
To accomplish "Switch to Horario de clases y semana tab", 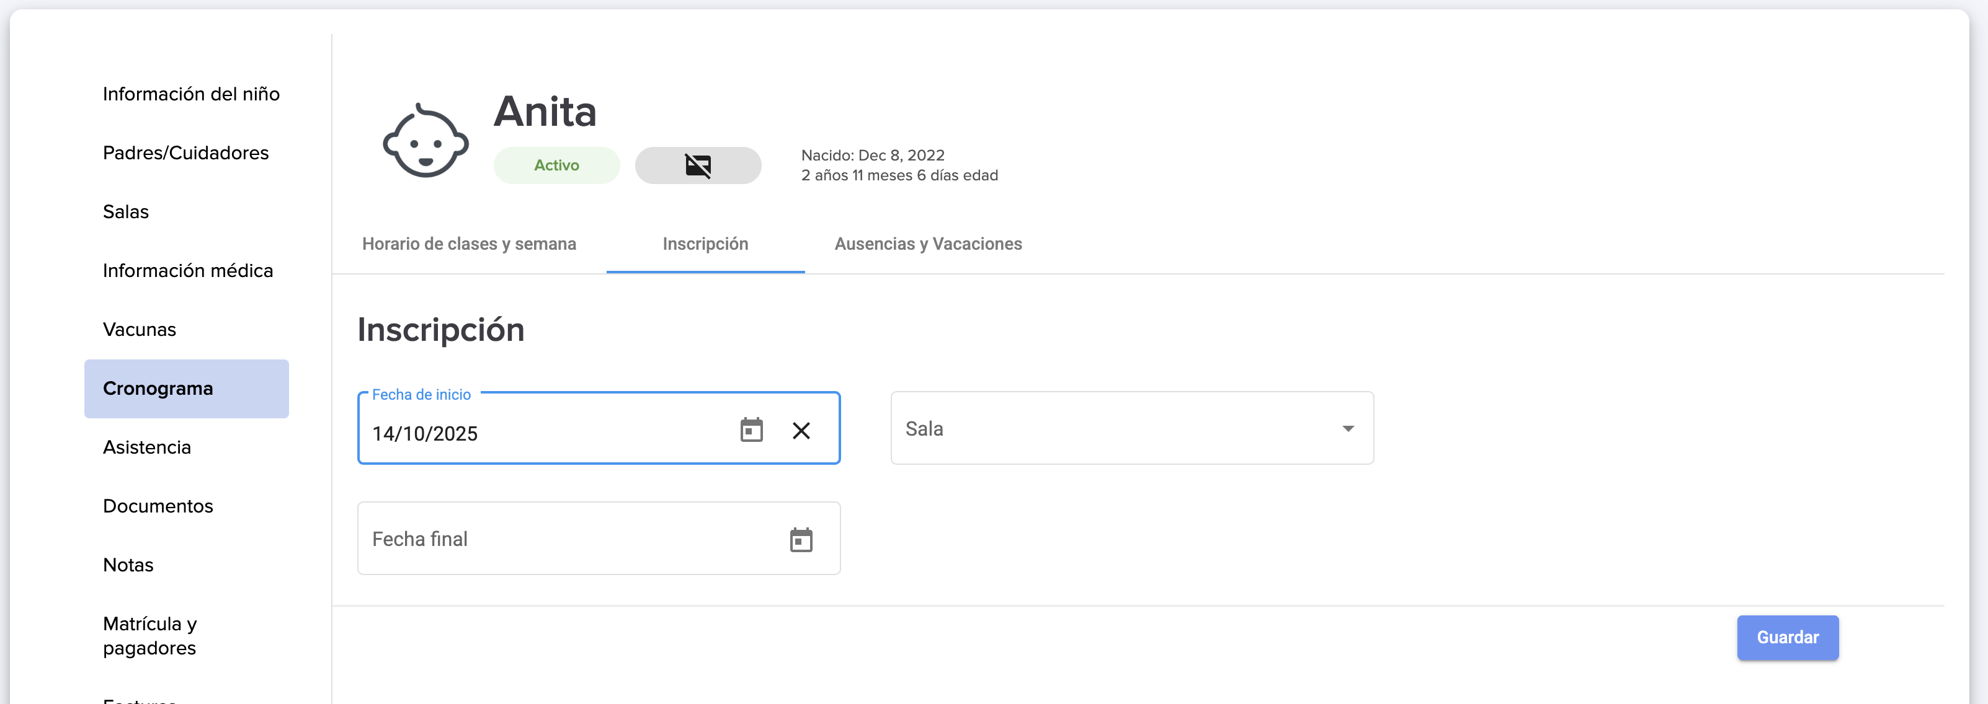I will (x=469, y=244).
